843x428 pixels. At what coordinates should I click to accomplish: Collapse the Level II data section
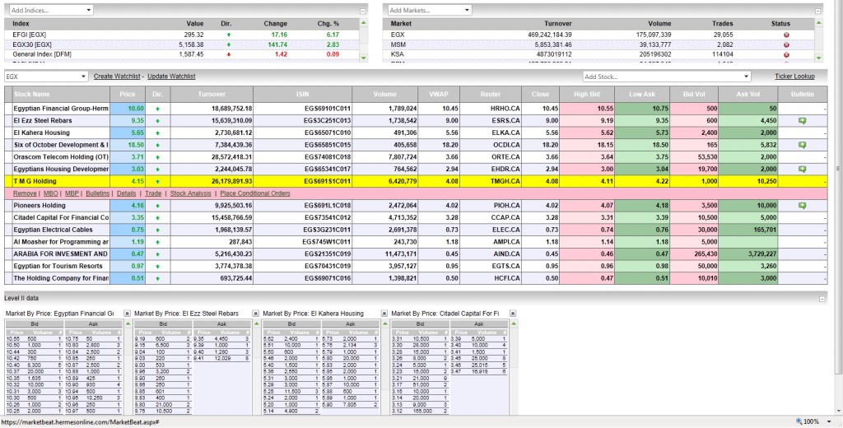822,299
